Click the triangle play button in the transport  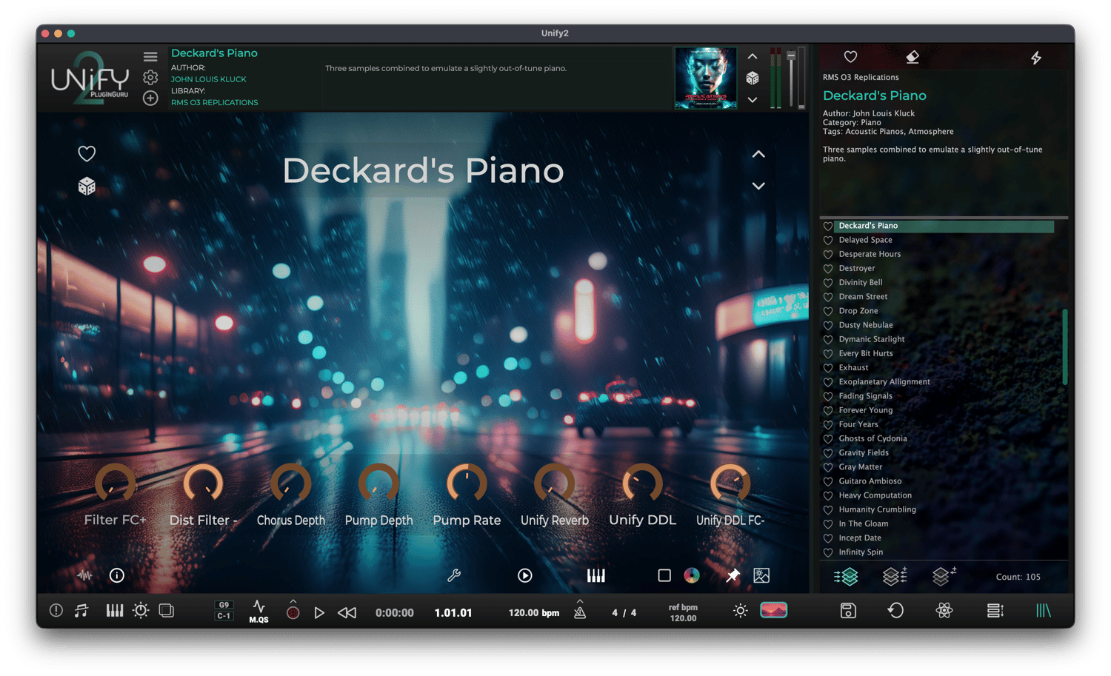(319, 613)
